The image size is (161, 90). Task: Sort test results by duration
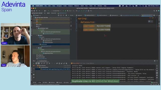(44, 63)
